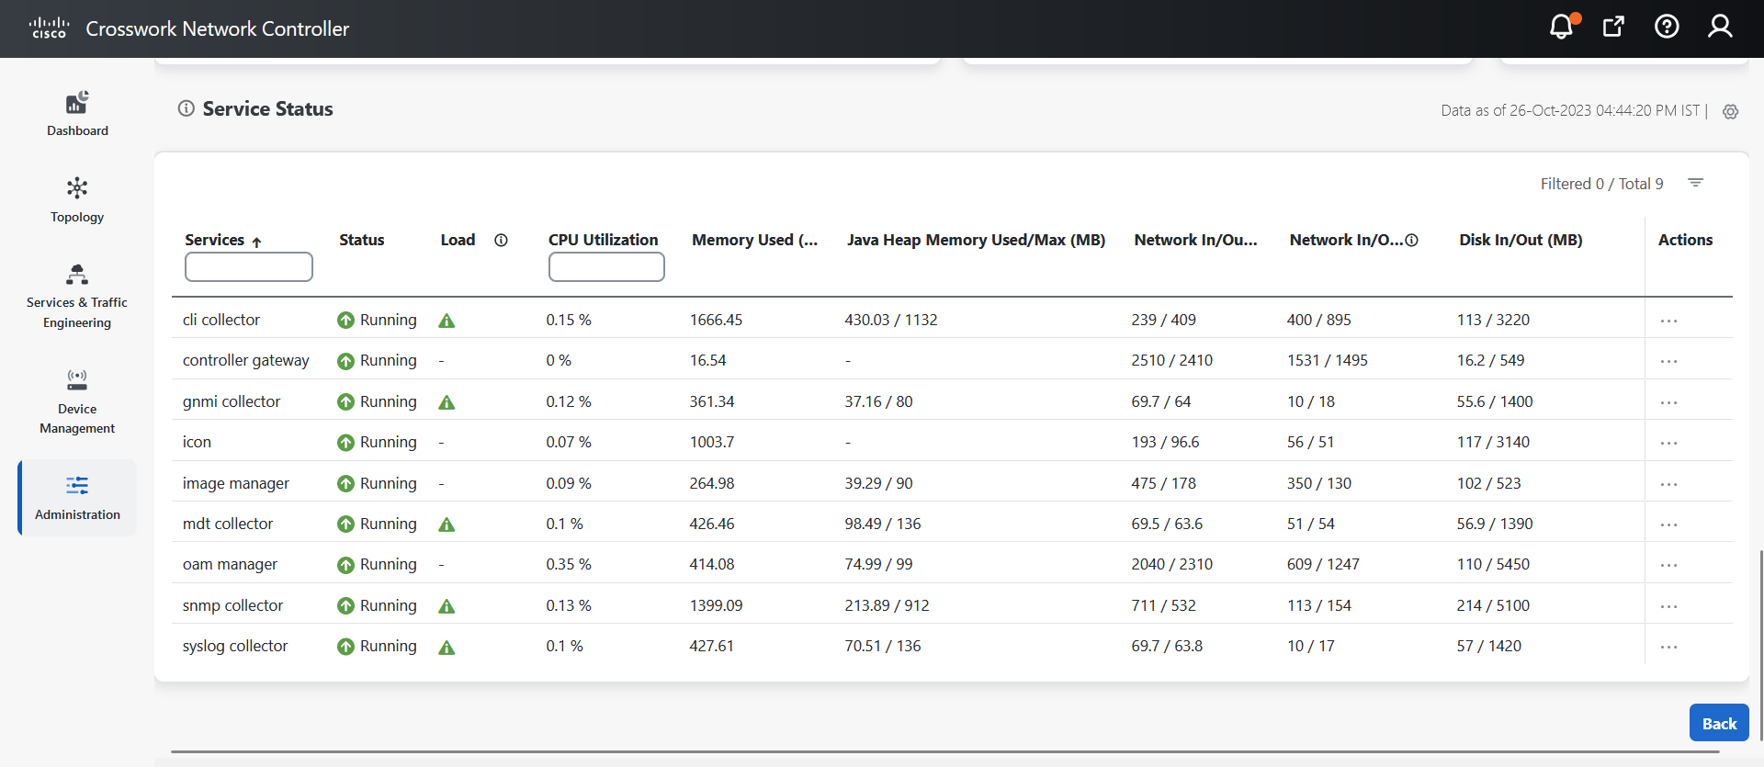Image resolution: width=1764 pixels, height=767 pixels.
Task: Expand actions menu for oam manager
Action: click(x=1668, y=565)
